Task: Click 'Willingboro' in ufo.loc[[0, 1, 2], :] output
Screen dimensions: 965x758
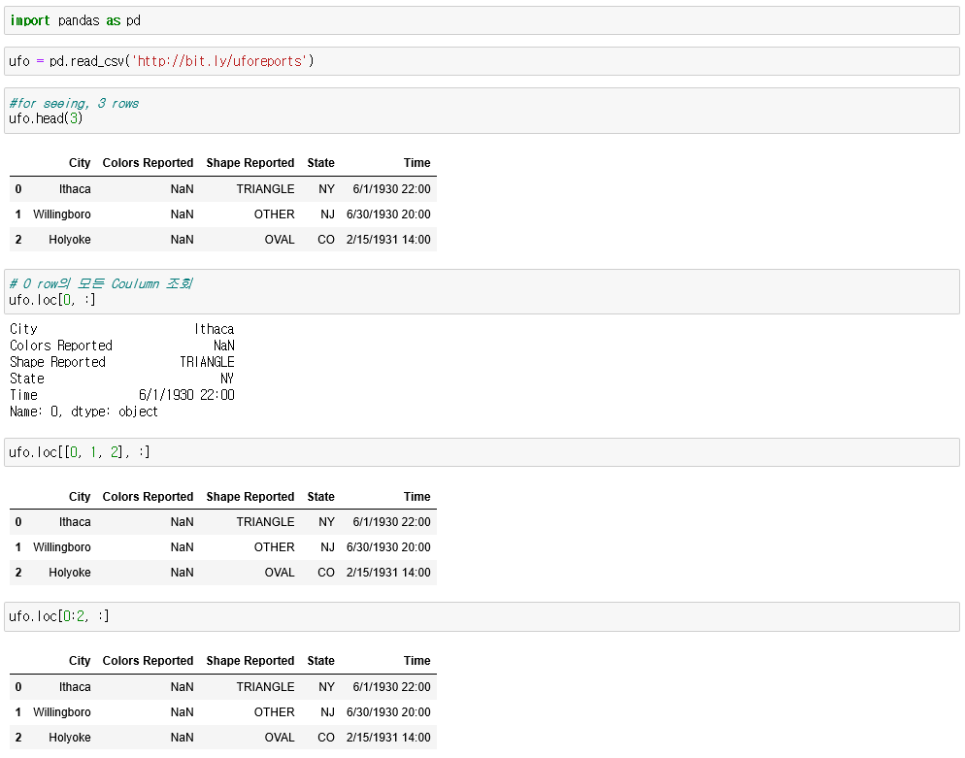Action: click(x=61, y=547)
